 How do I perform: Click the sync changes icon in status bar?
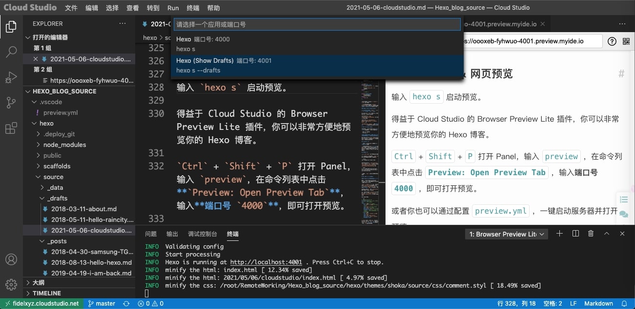click(126, 304)
